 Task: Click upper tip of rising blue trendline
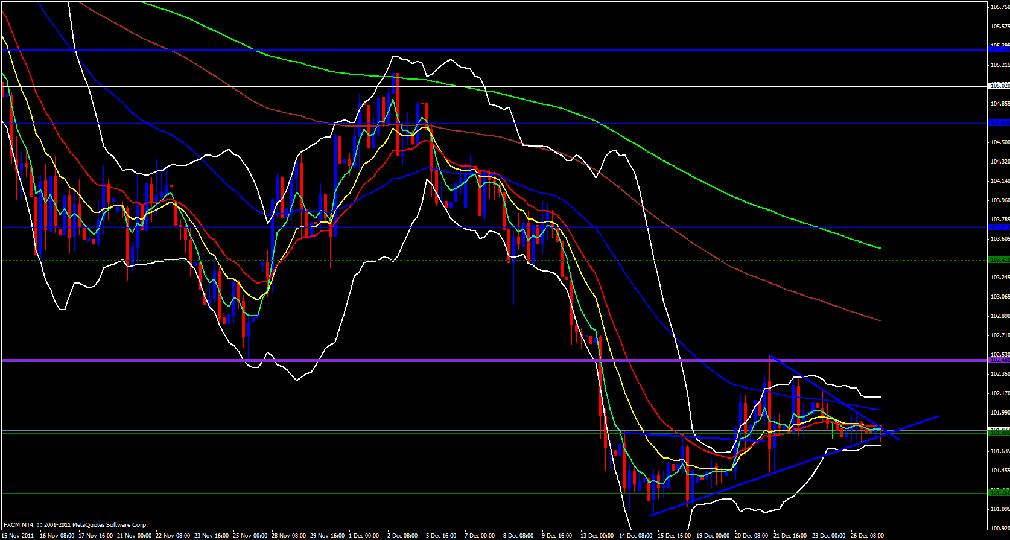click(938, 416)
